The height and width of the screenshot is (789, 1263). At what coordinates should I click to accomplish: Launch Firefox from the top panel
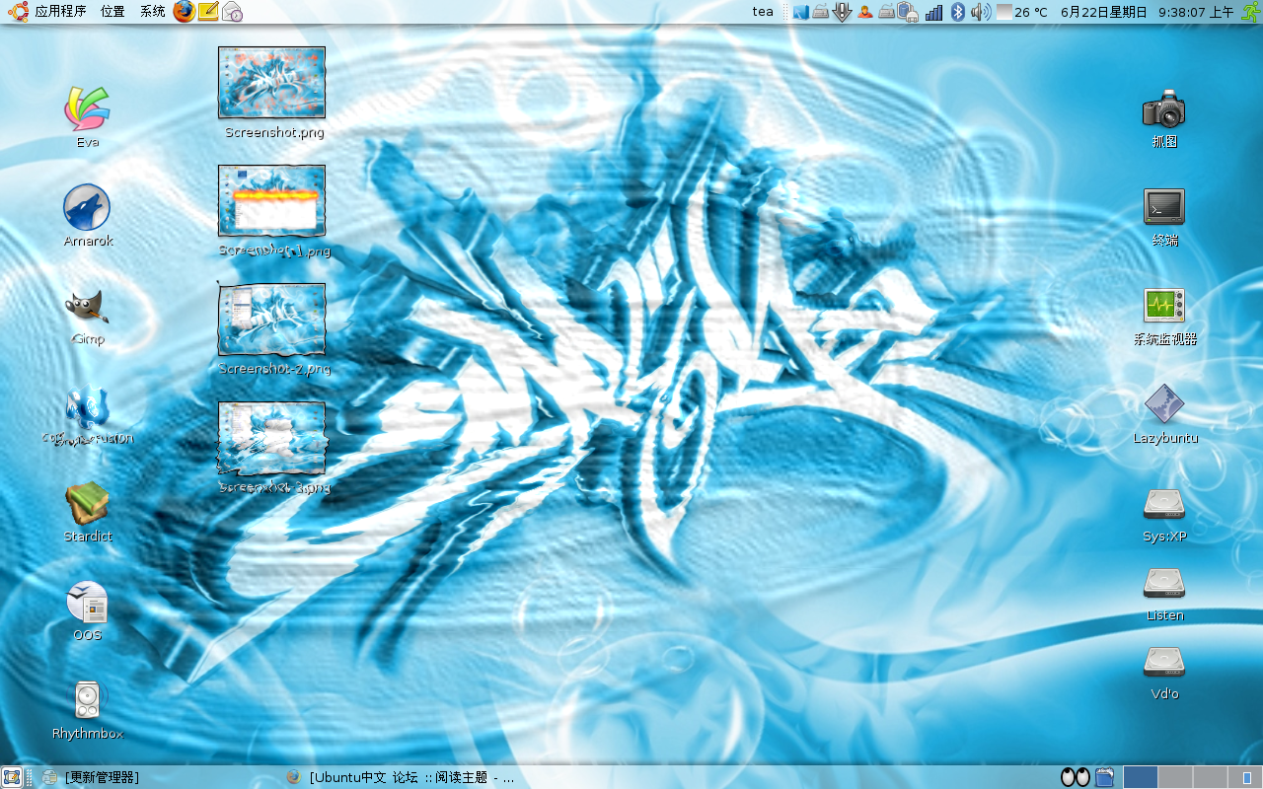coord(184,12)
